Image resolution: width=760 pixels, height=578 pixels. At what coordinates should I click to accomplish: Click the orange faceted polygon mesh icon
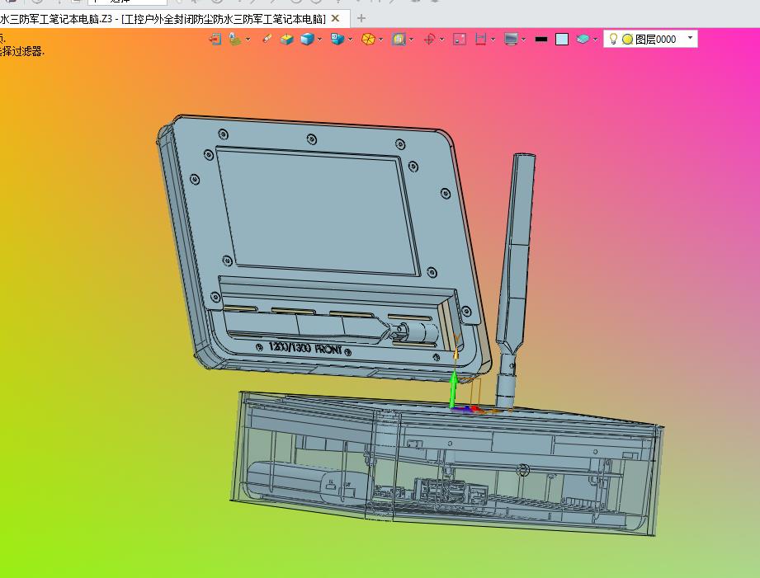(x=368, y=39)
